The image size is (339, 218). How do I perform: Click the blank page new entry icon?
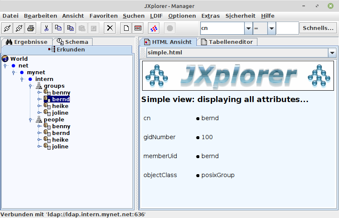click(x=126, y=28)
